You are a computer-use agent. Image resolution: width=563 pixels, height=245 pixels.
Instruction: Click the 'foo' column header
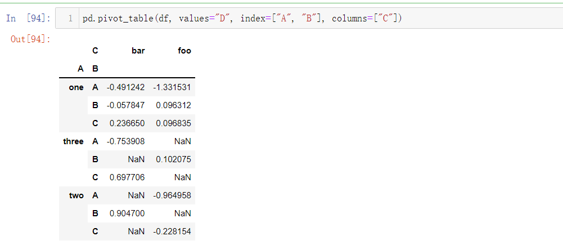click(184, 51)
